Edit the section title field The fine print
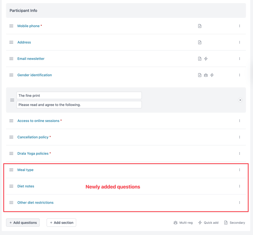 tap(79, 96)
